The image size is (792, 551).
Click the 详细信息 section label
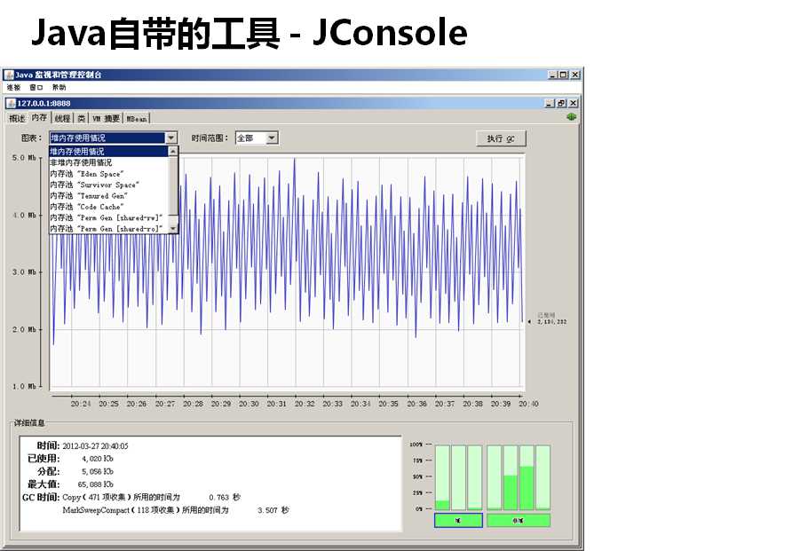pos(29,423)
